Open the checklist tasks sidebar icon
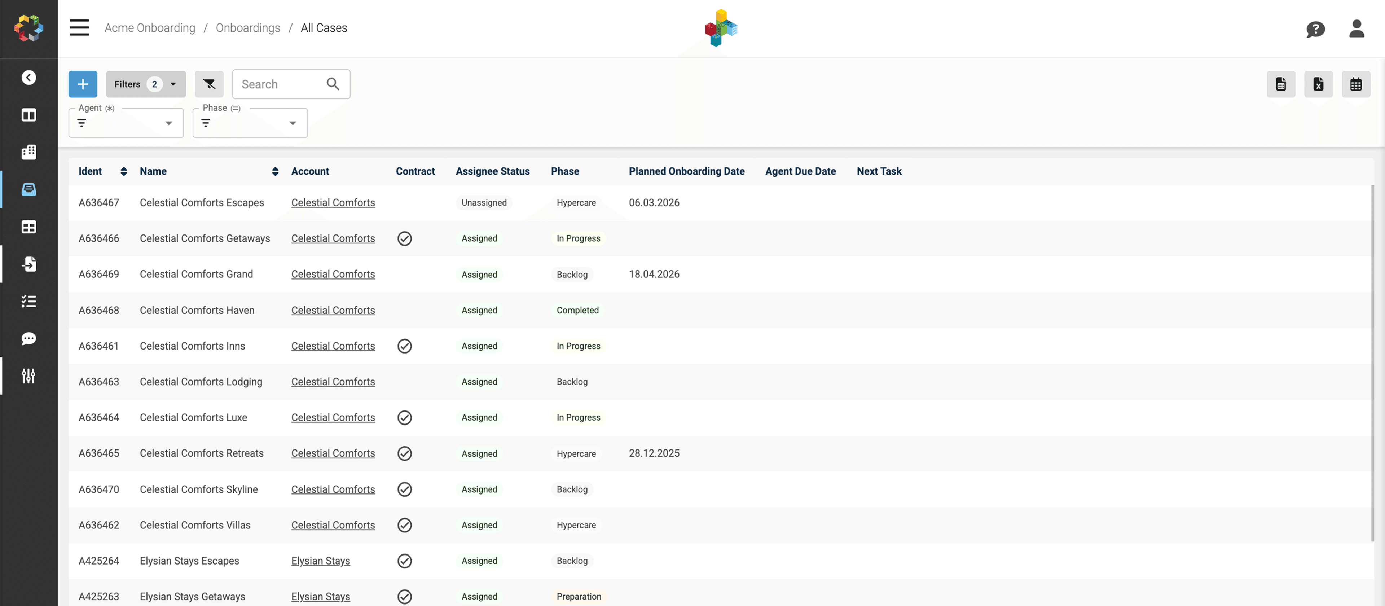1385x606 pixels. [x=28, y=301]
